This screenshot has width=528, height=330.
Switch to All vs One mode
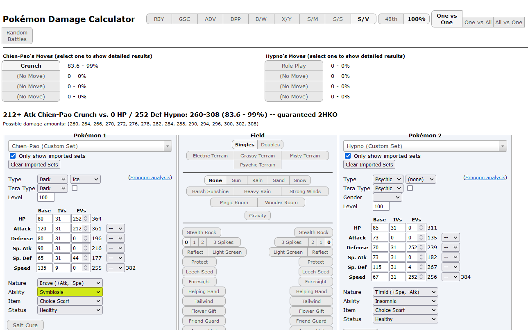[509, 22]
